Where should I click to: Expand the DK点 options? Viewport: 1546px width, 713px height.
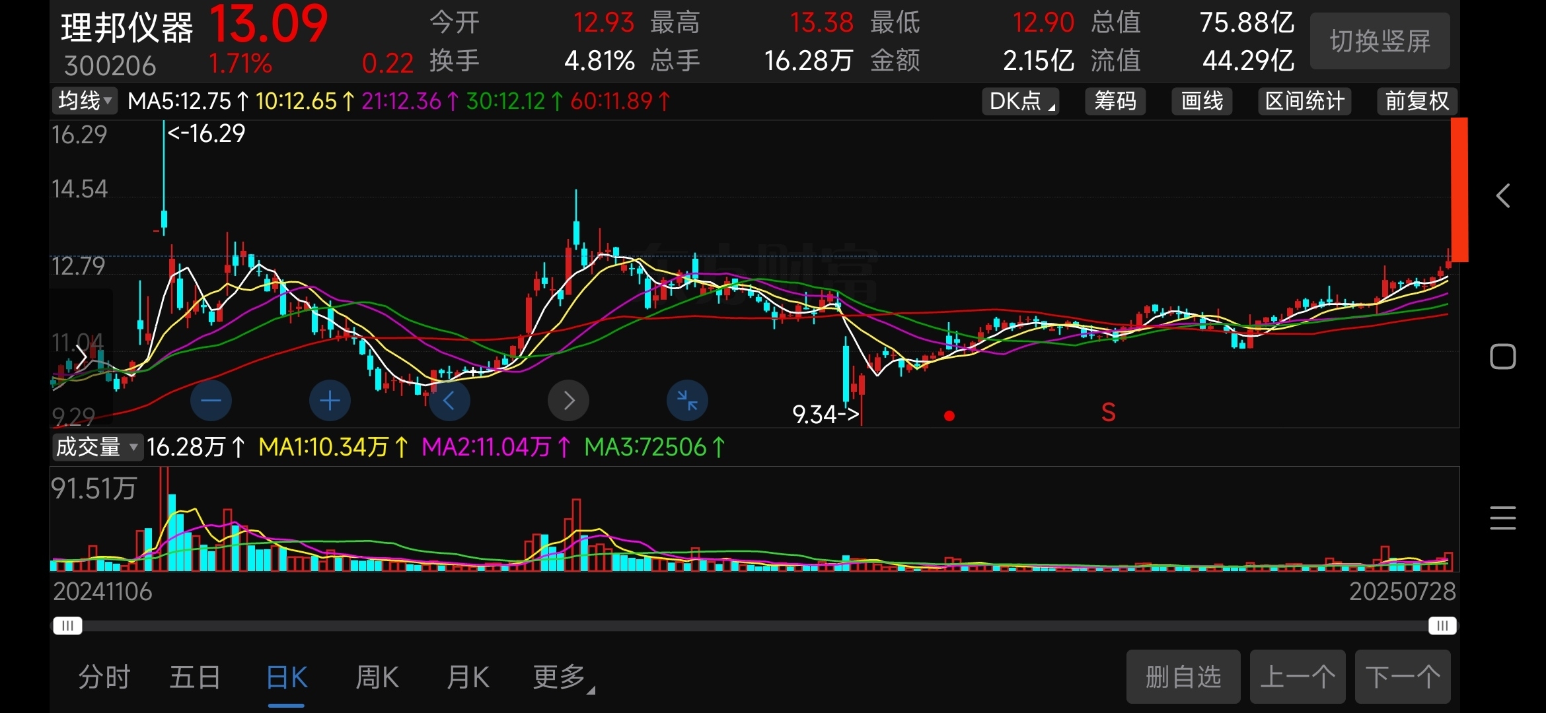point(1021,101)
